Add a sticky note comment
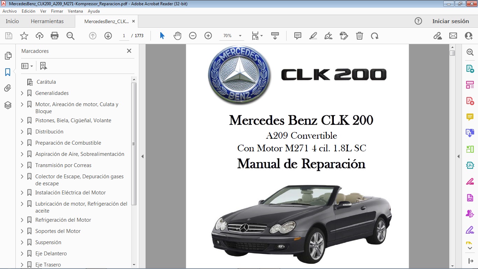The image size is (478, 269). 298,36
